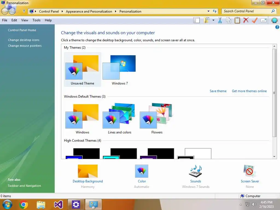Open the Screen Saver icon

[250, 171]
